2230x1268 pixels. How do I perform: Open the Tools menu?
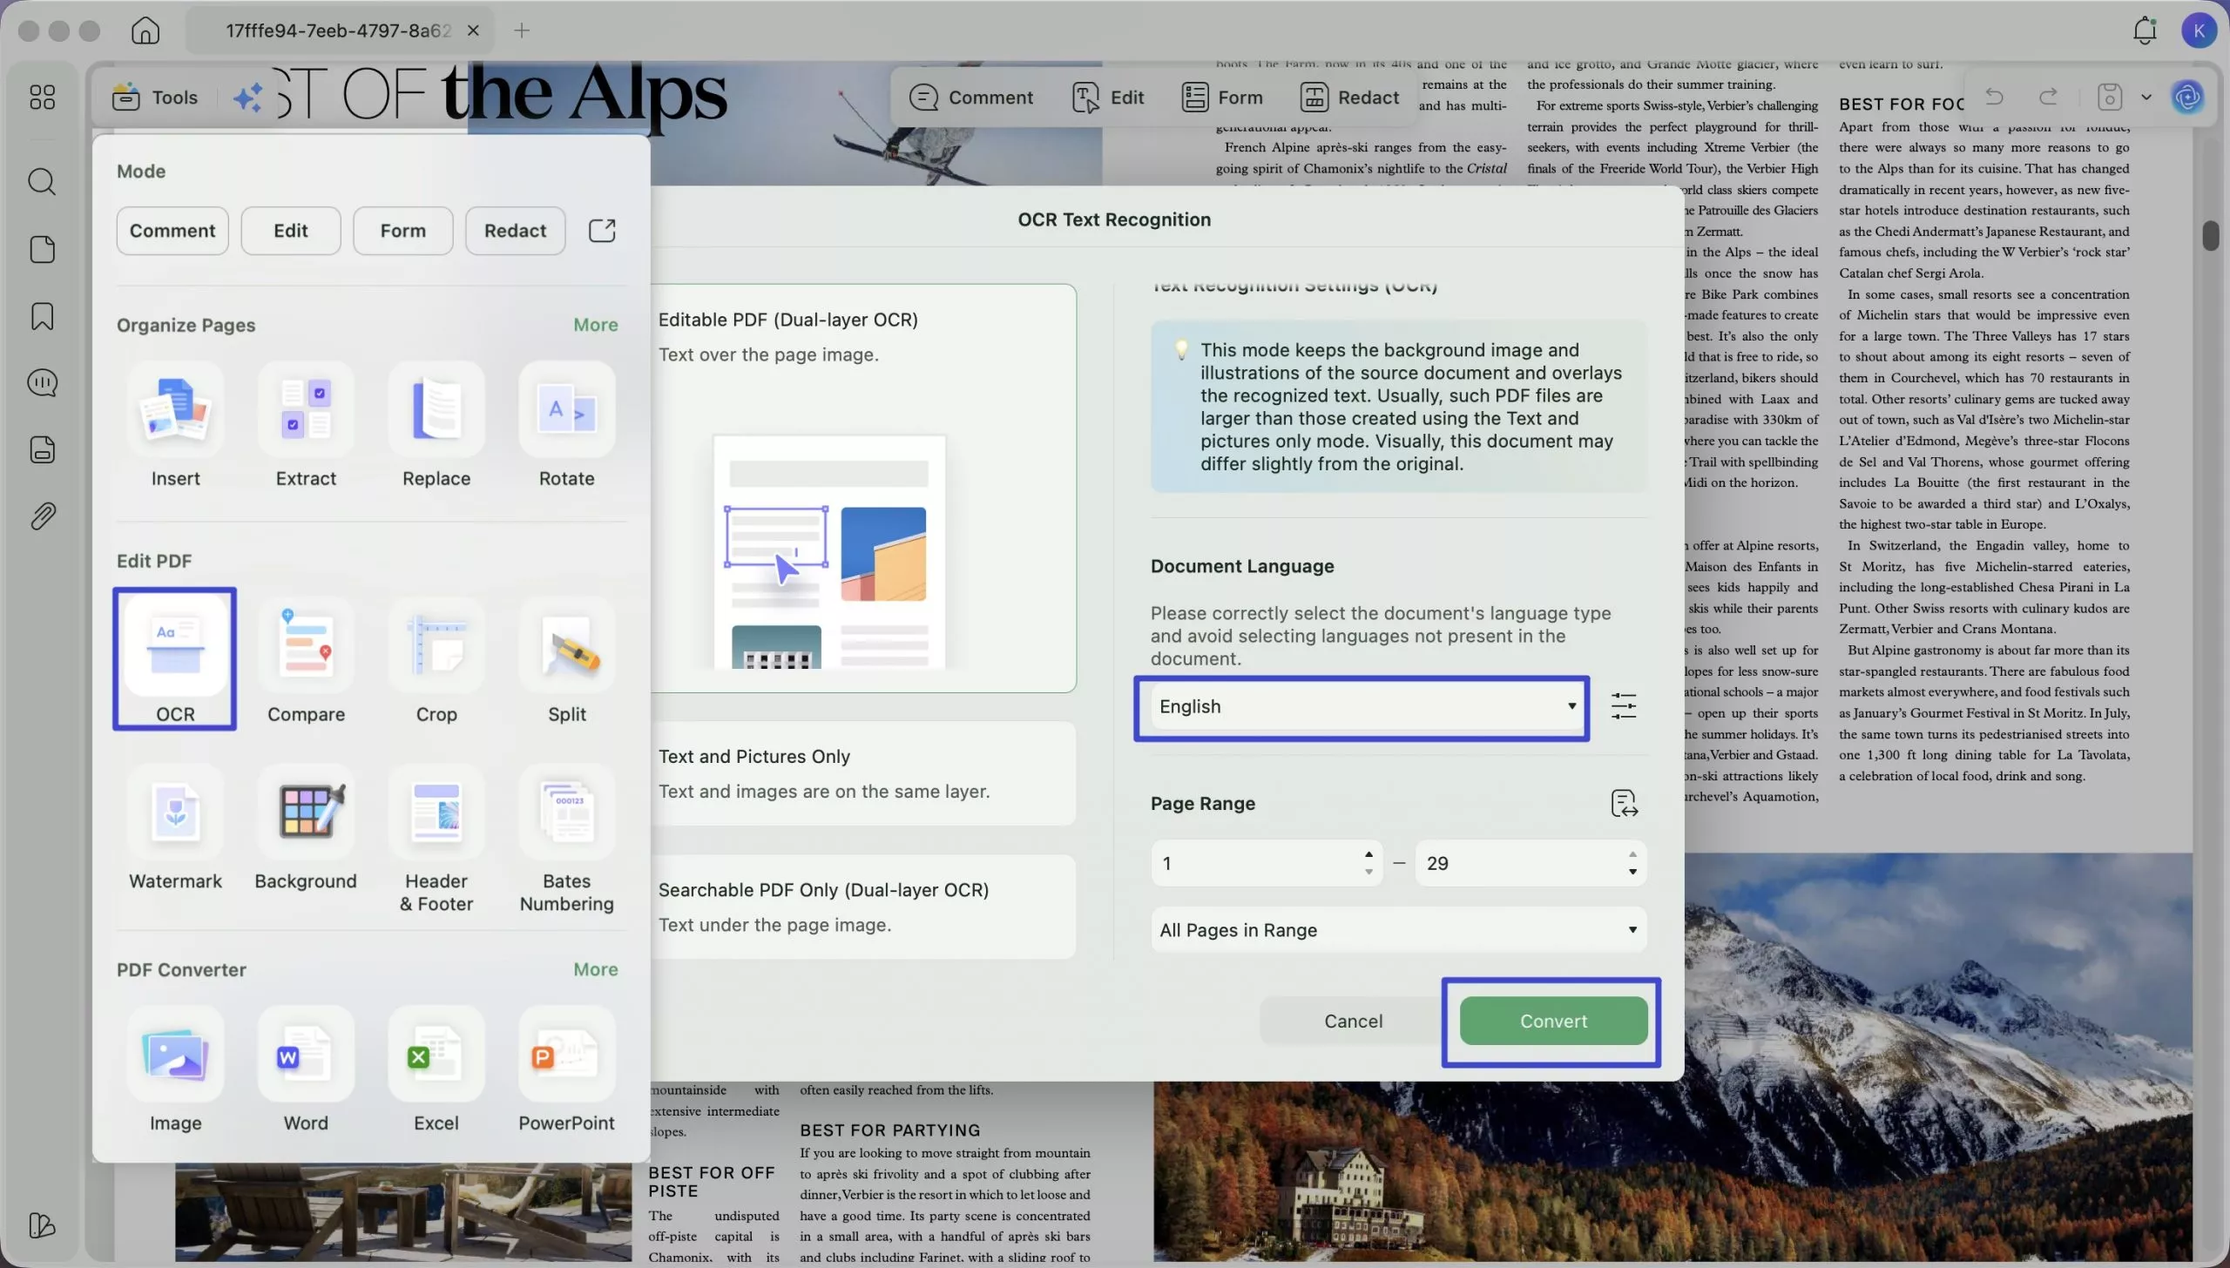(155, 97)
